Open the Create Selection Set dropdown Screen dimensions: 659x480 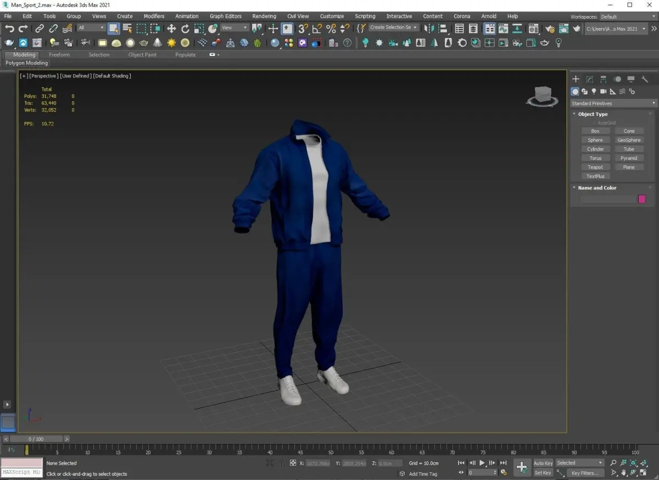coord(393,27)
